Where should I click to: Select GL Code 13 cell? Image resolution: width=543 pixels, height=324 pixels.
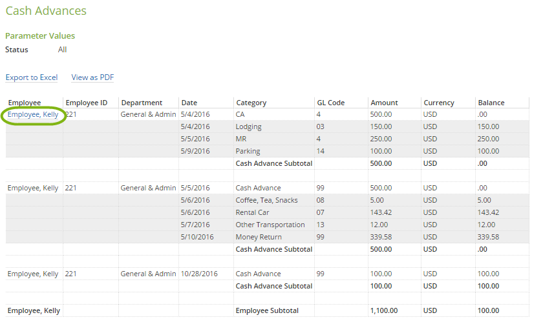click(x=321, y=225)
